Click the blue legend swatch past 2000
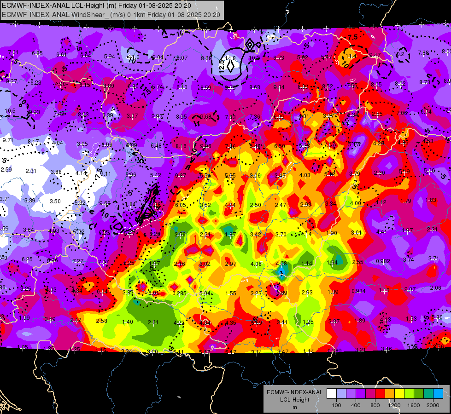Viewport: 451px width, 414px height. (438, 394)
